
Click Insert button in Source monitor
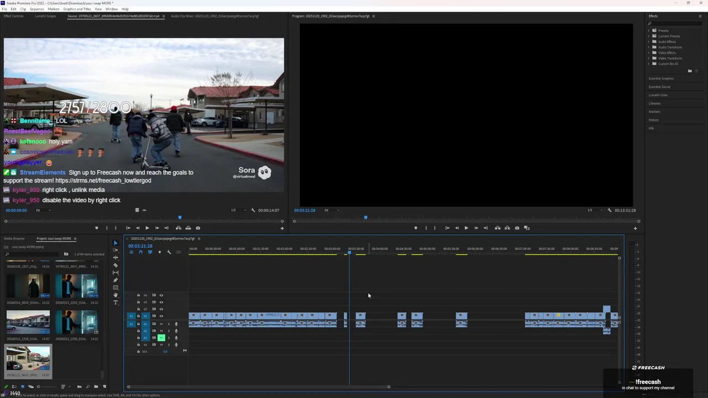pyautogui.click(x=179, y=228)
